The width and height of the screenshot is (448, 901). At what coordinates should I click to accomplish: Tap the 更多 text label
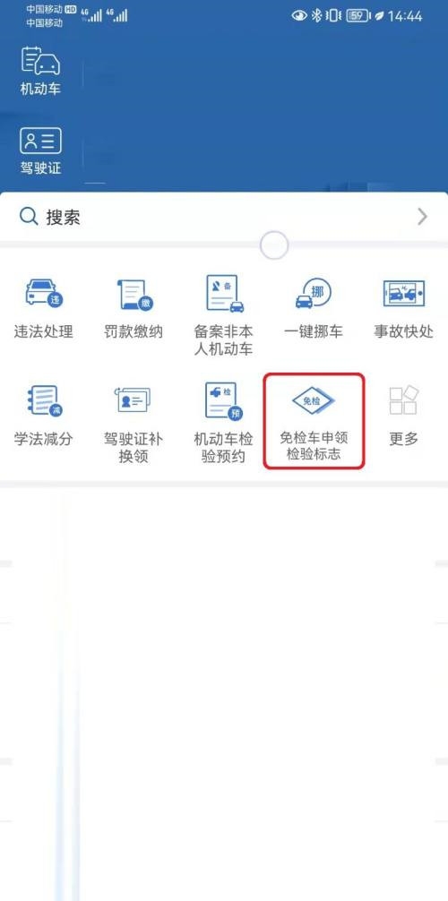404,439
